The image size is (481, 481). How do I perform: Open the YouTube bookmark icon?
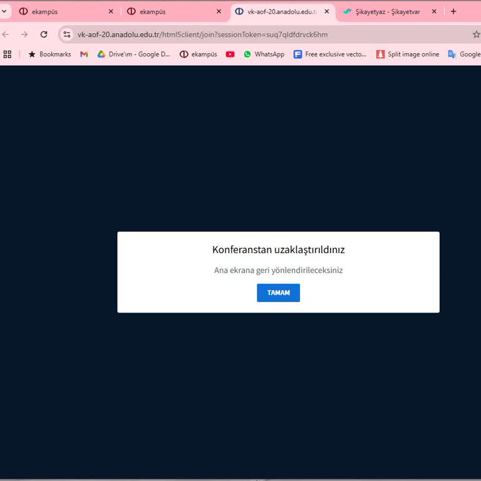(230, 54)
